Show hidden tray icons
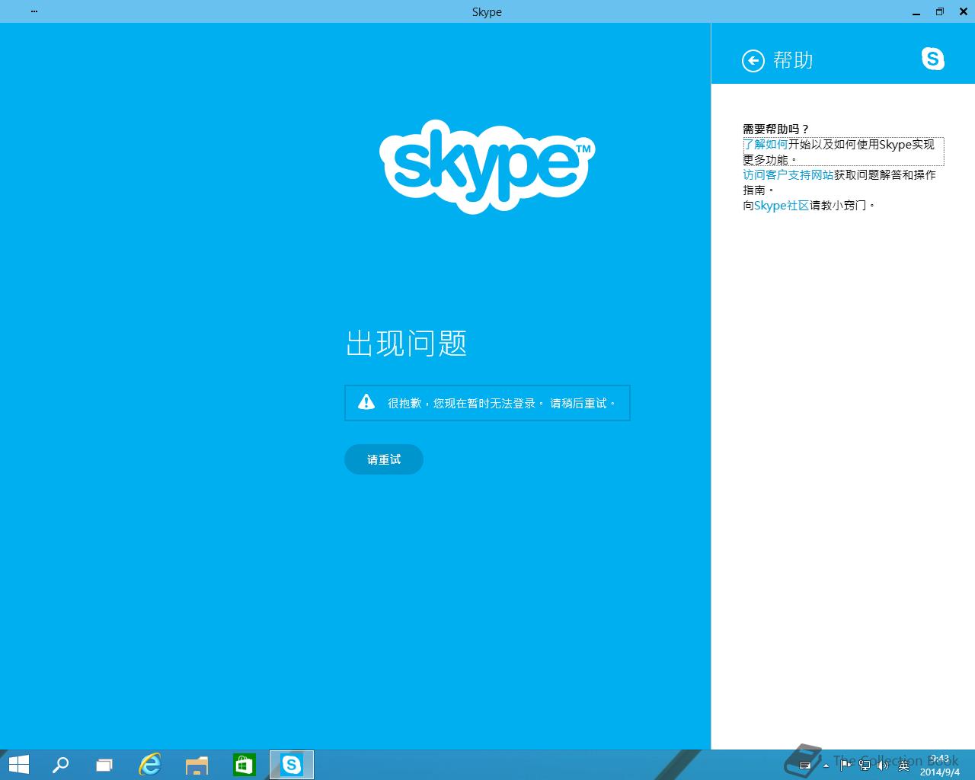This screenshot has width=975, height=780. (x=826, y=766)
